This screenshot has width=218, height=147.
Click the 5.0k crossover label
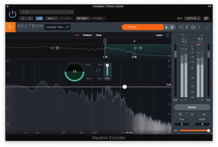[x=134, y=57]
